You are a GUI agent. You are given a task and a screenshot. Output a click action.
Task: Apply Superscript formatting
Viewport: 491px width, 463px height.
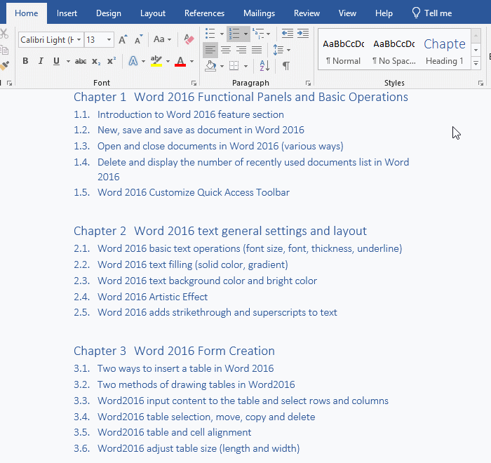tap(111, 61)
